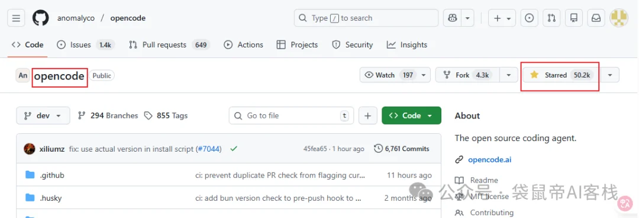Open user profile avatar menu
This screenshot has width=639, height=218.
click(619, 18)
